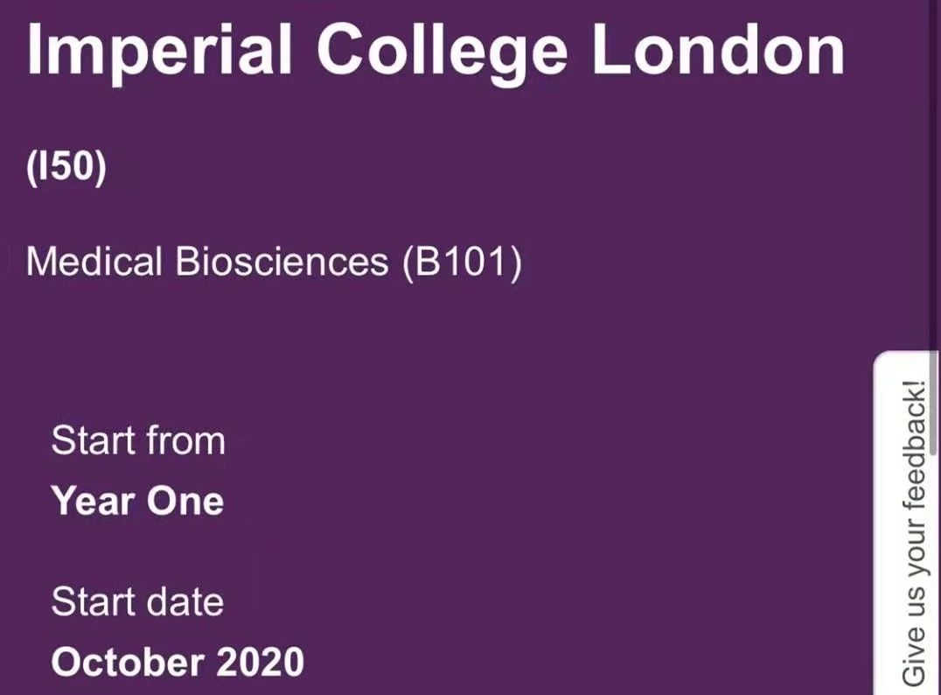The height and width of the screenshot is (695, 941).
Task: Click the Medical Biosciences (B101) course title
Action: point(274,262)
